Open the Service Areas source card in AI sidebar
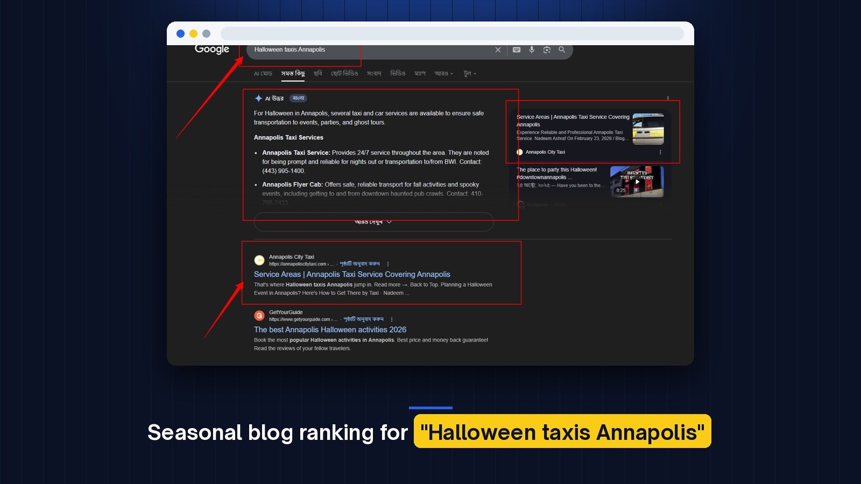The width and height of the screenshot is (861, 484). coord(590,134)
